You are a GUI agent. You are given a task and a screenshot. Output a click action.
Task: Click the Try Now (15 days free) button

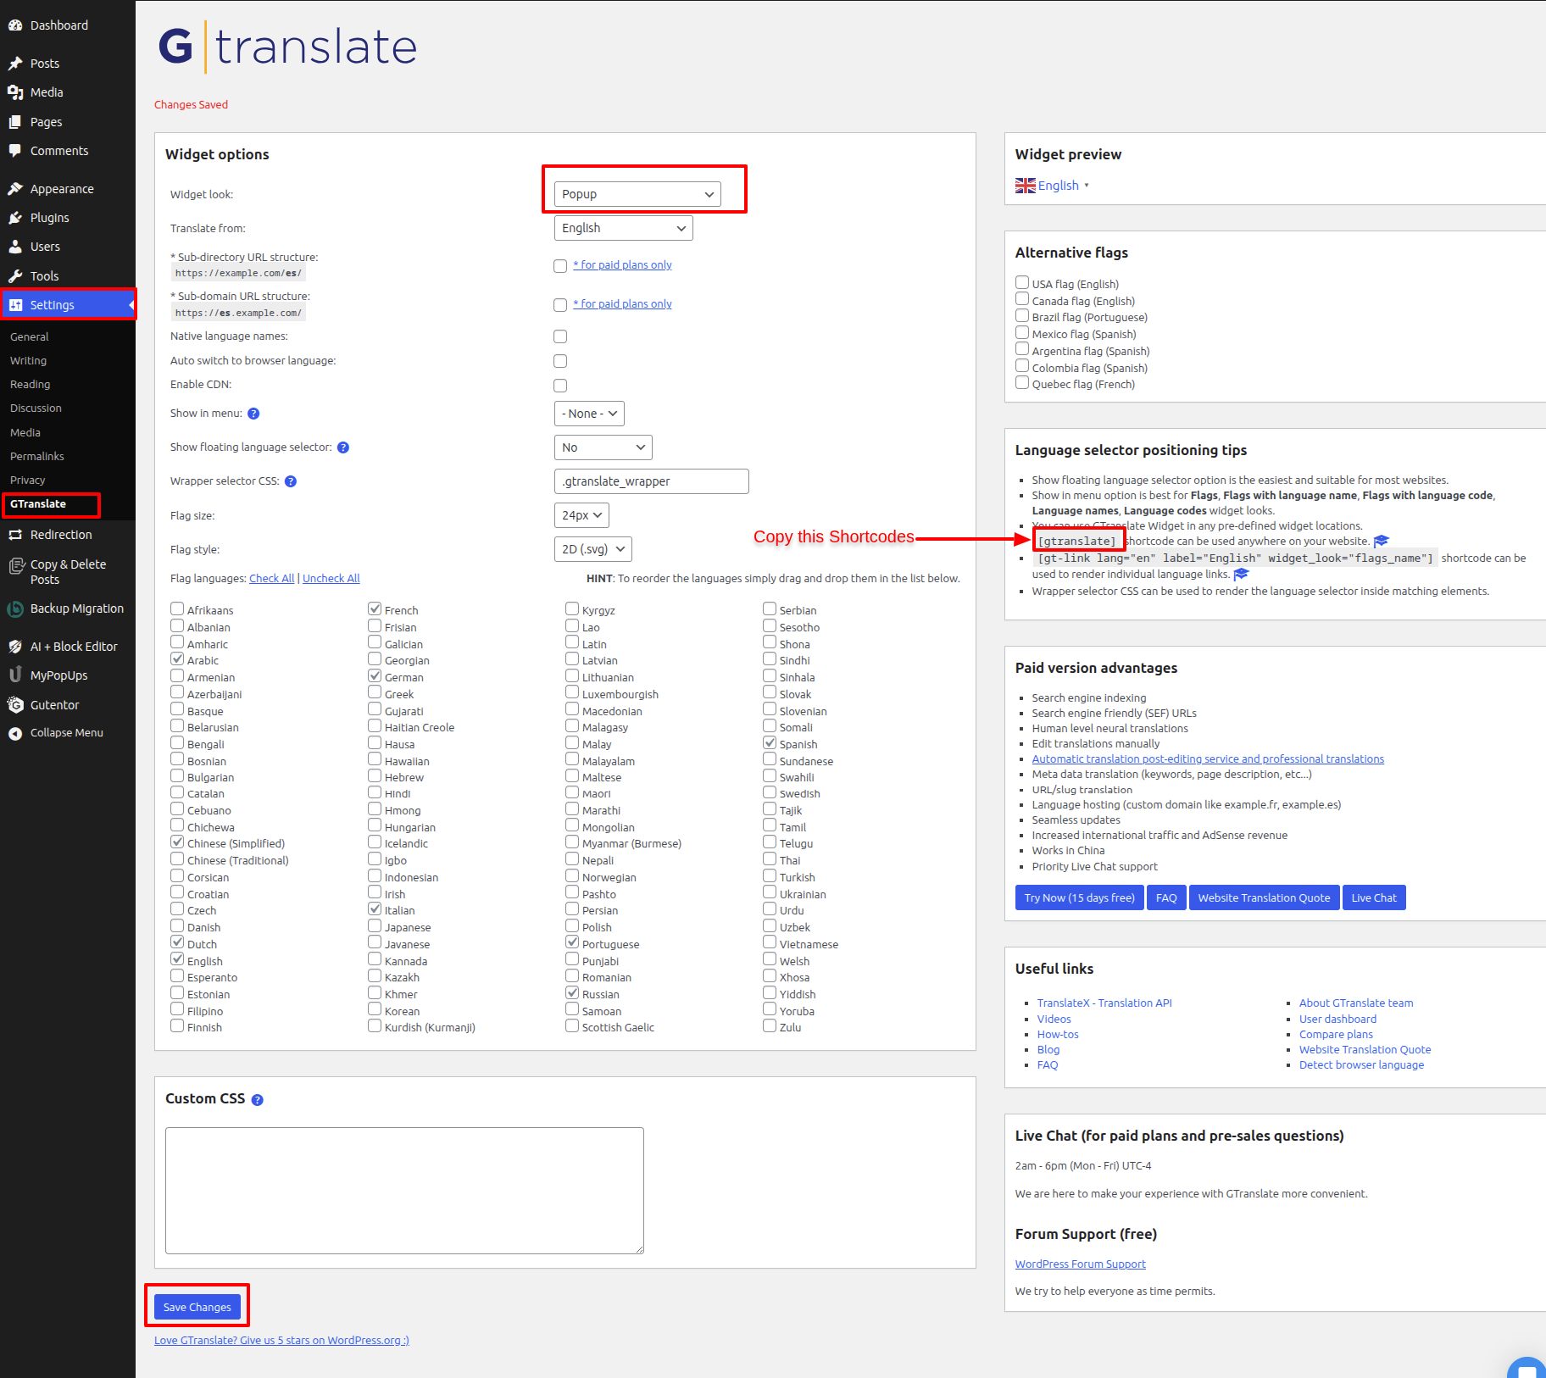pyautogui.click(x=1079, y=897)
